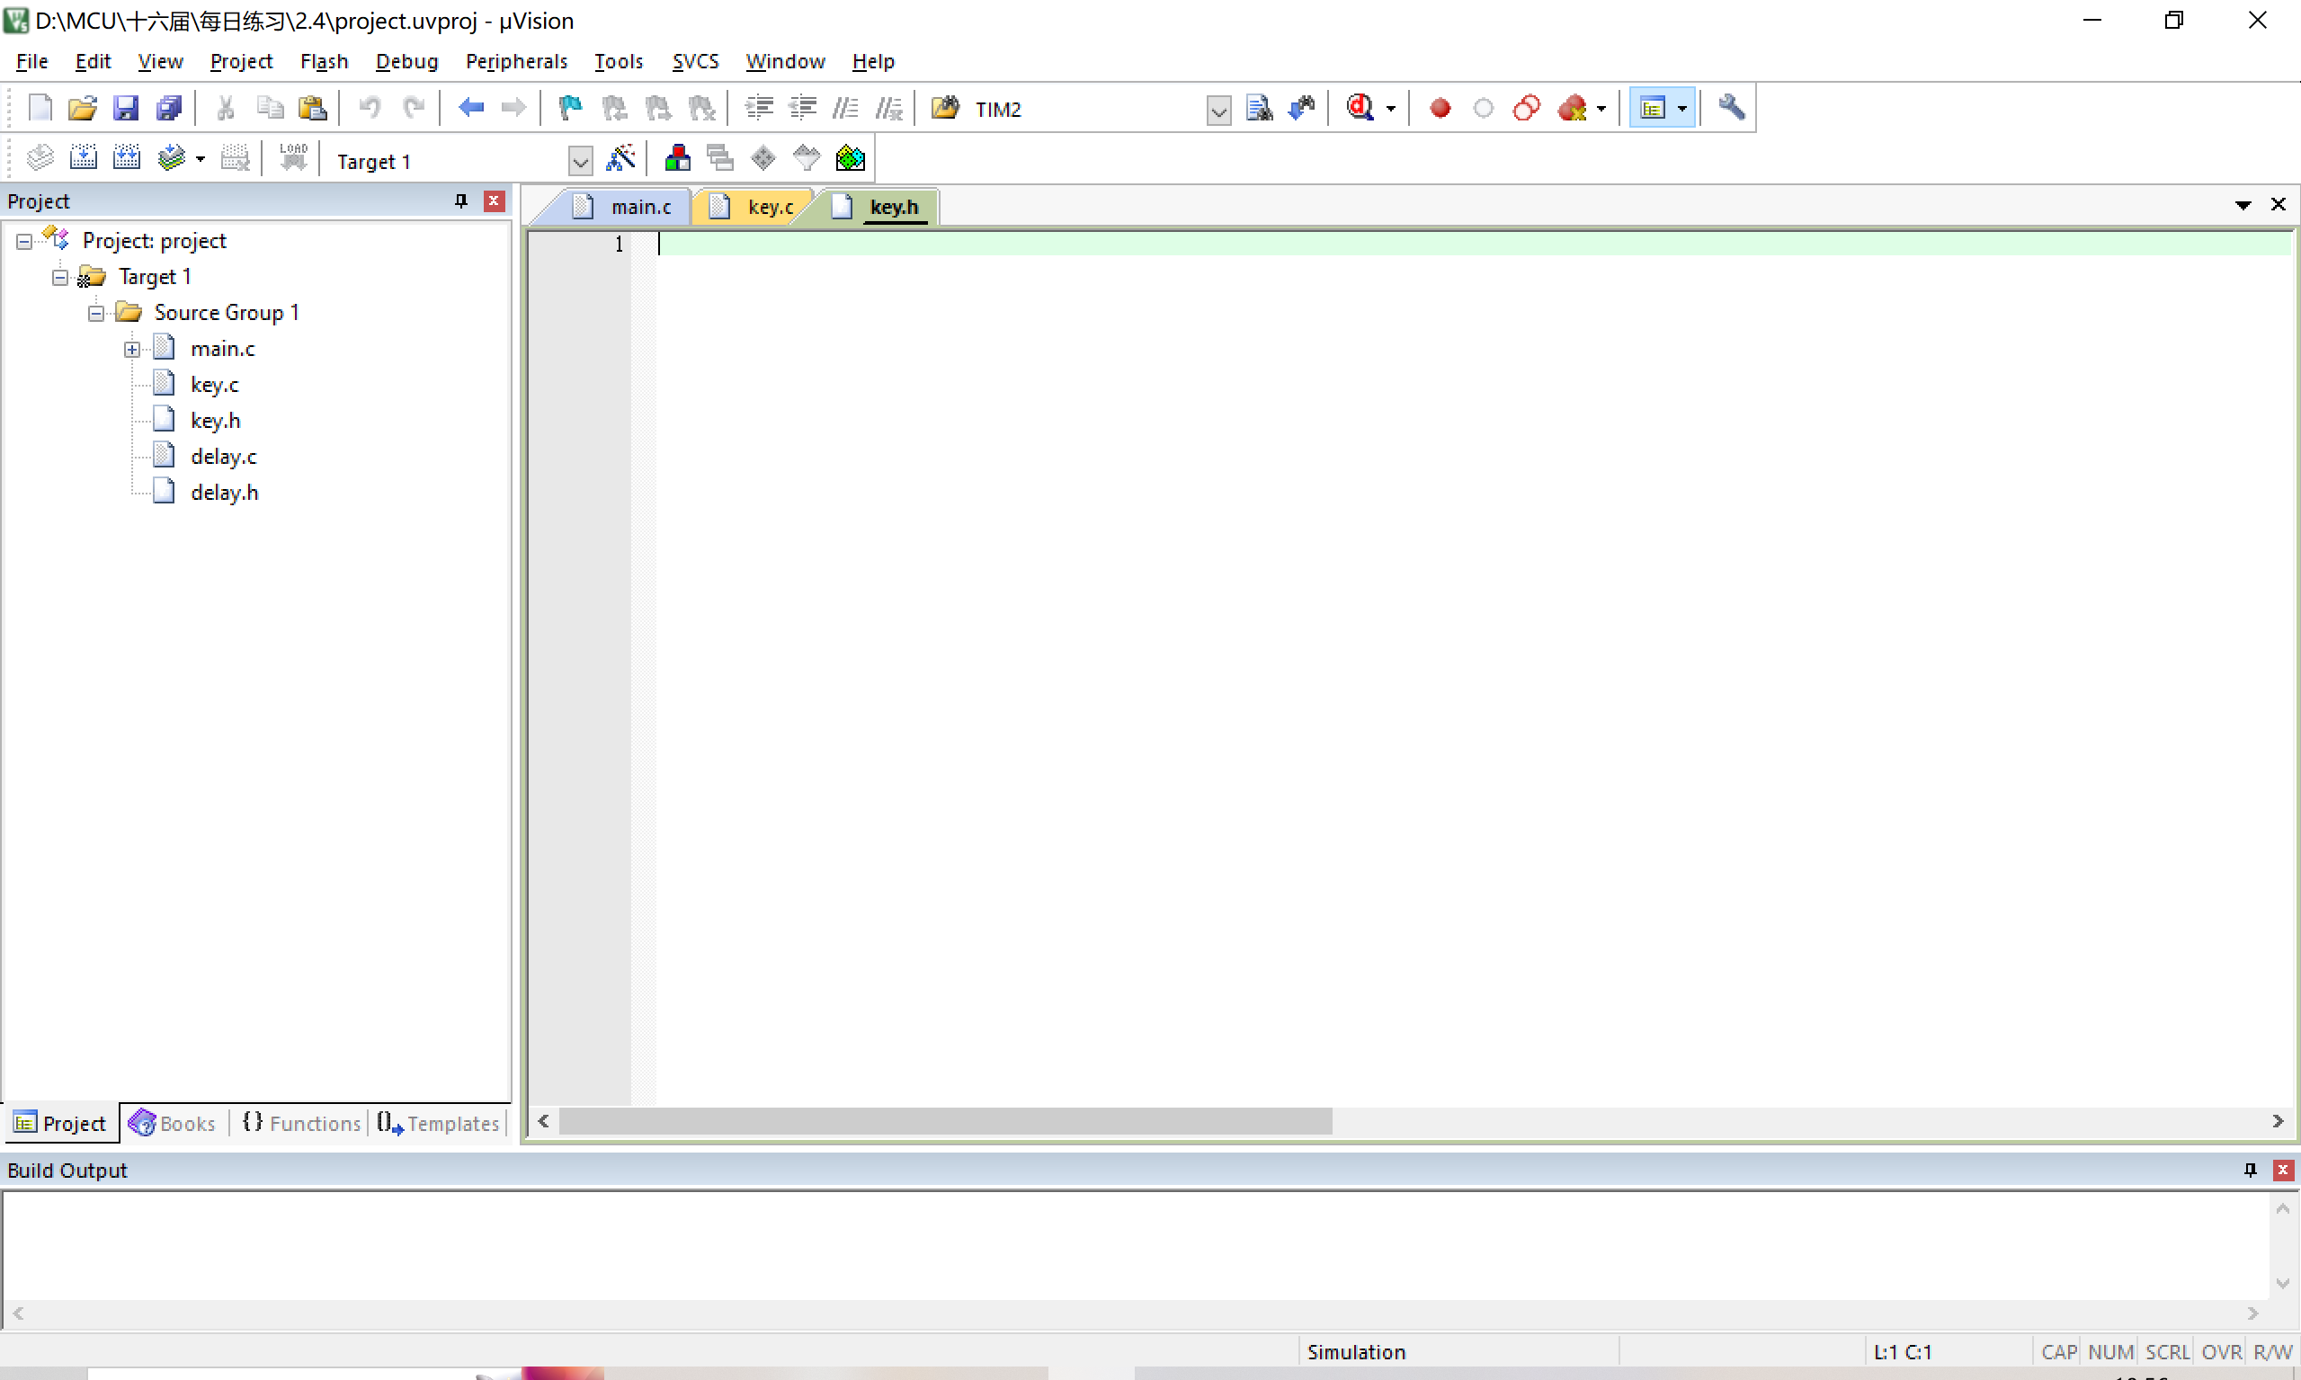Click the Download LOAD icon

coord(293,159)
